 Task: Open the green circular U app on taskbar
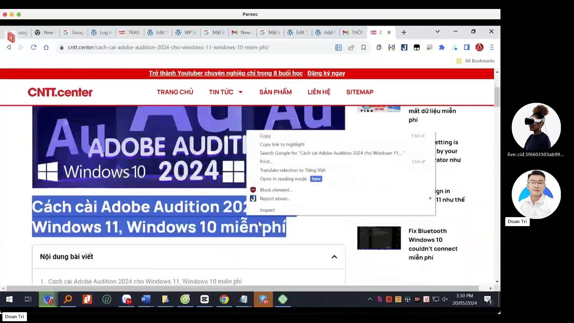tap(107, 299)
